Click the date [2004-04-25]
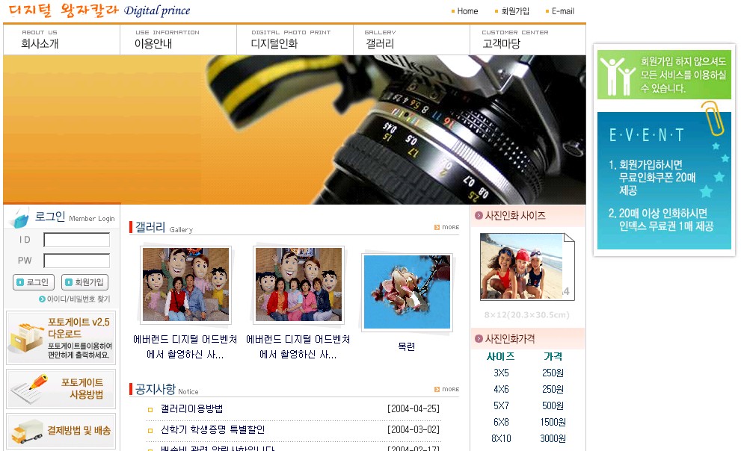Viewport: 741px width, 451px height. pos(413,408)
